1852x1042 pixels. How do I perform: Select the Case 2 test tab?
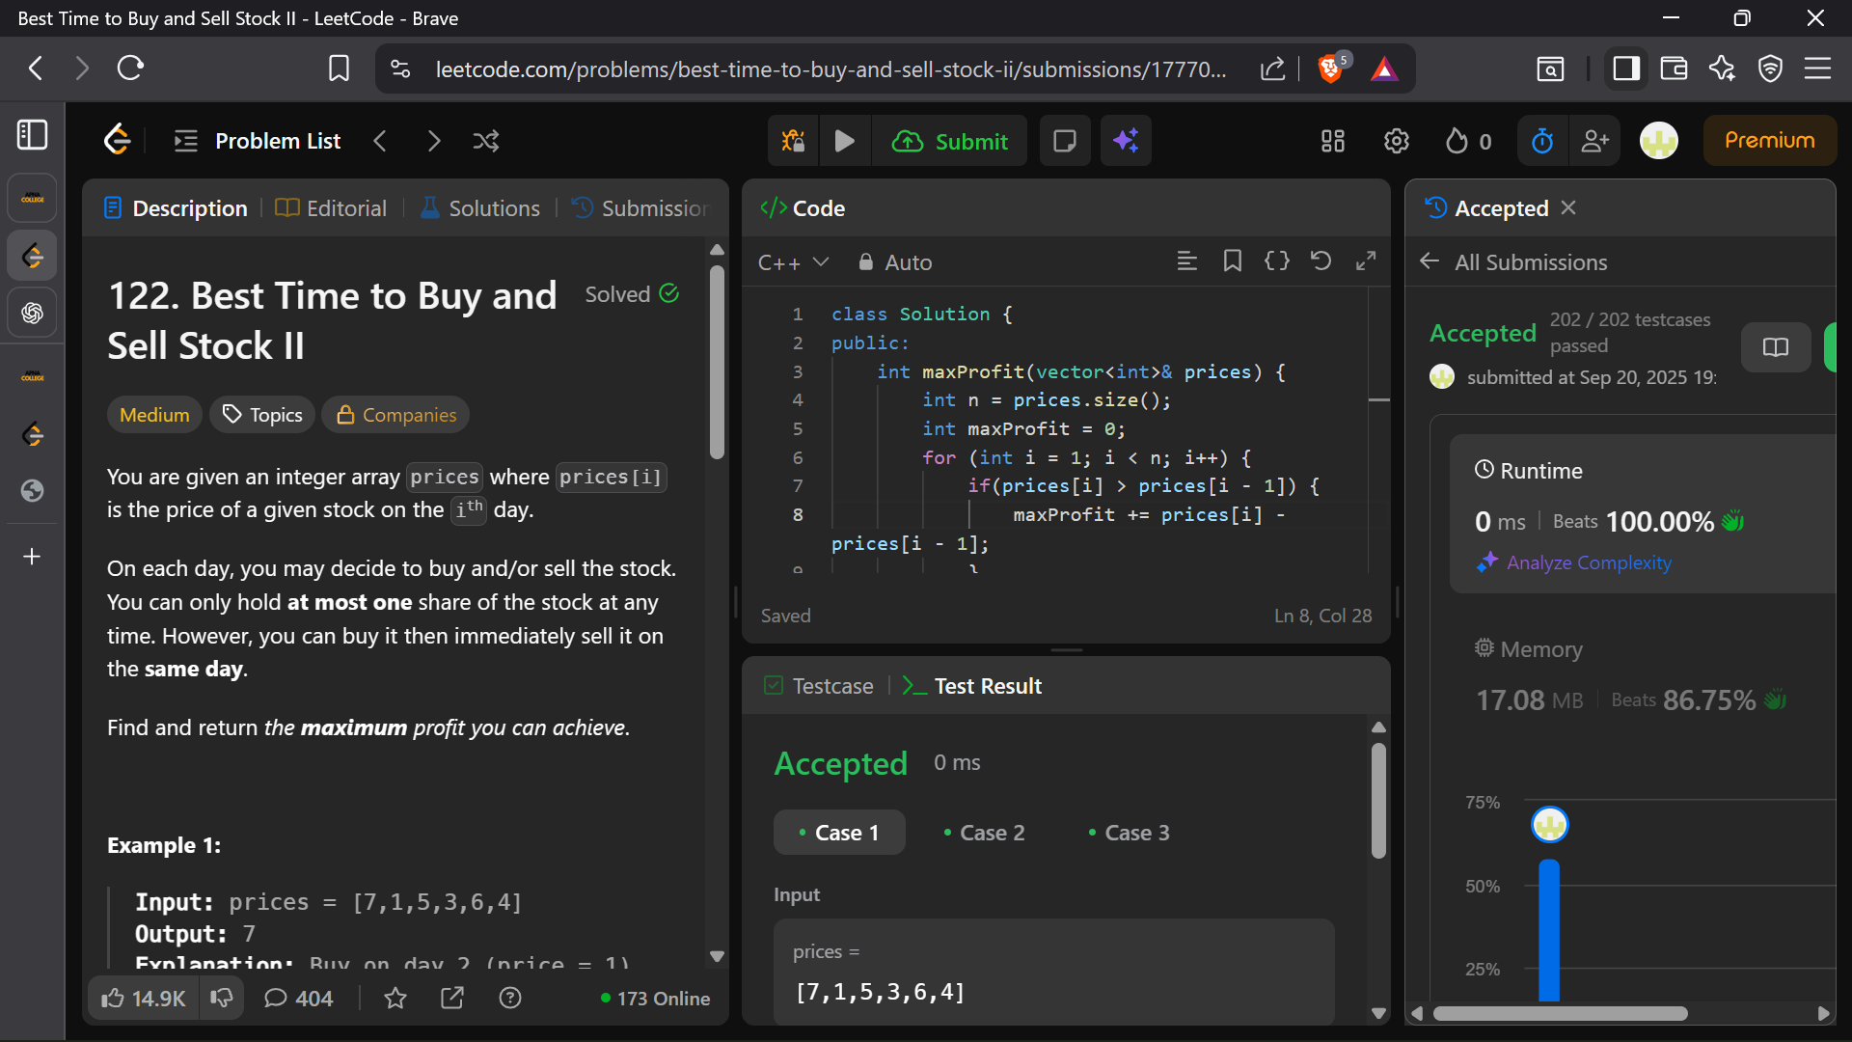tap(984, 833)
